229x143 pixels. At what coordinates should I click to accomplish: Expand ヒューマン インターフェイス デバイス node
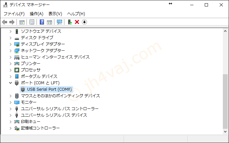(11, 57)
